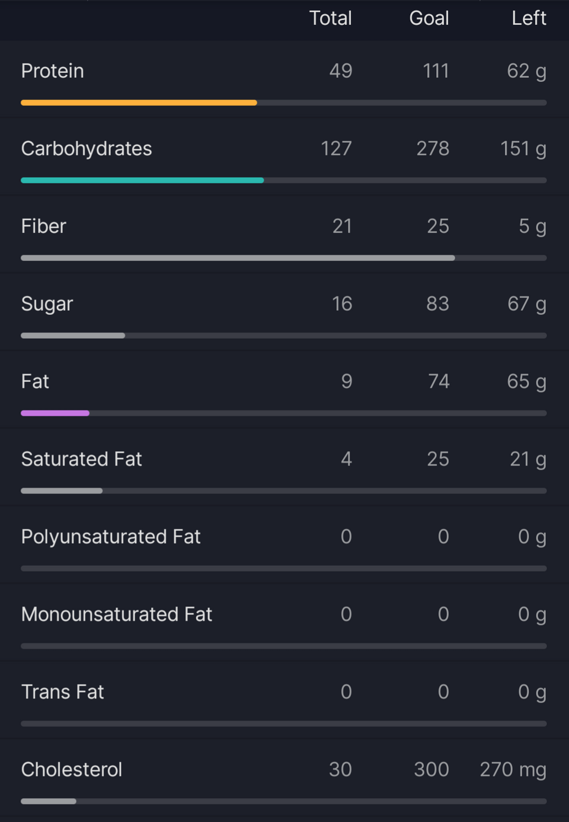The image size is (569, 822).
Task: Select the Monounsaturated Fat row
Action: 284,623
